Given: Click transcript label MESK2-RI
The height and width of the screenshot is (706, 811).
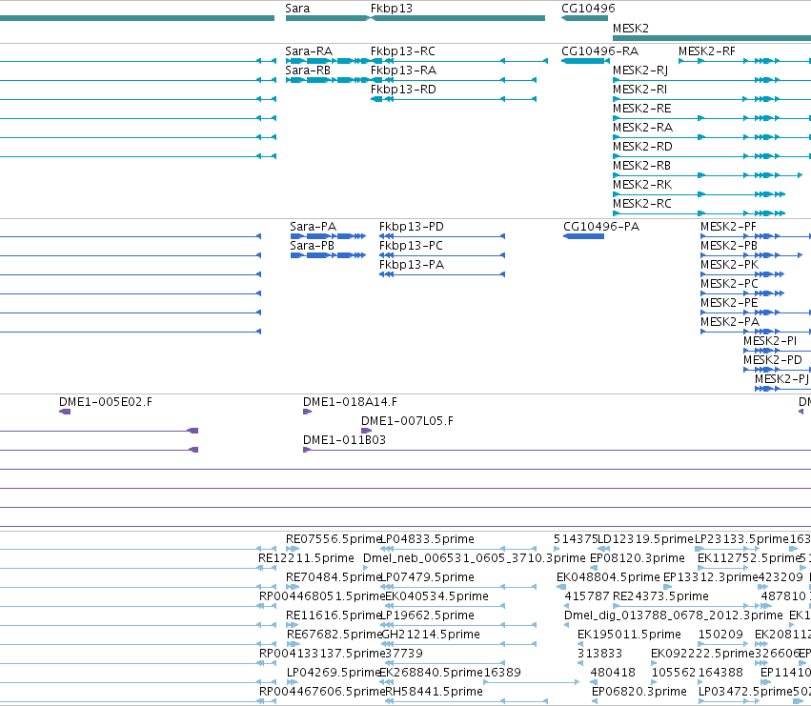Looking at the screenshot, I should [639, 90].
